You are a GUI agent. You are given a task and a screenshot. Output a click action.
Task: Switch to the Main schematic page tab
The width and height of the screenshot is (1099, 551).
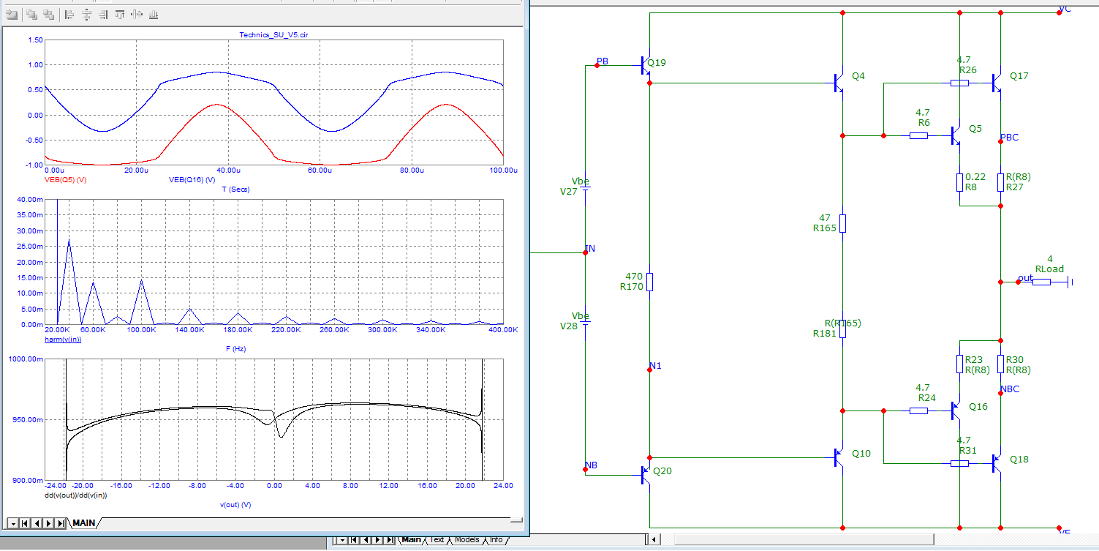411,540
